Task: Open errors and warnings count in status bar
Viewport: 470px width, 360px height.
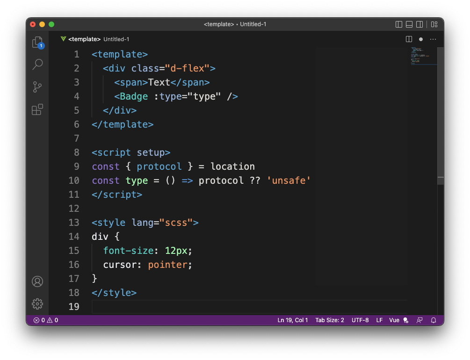Action: (46, 320)
